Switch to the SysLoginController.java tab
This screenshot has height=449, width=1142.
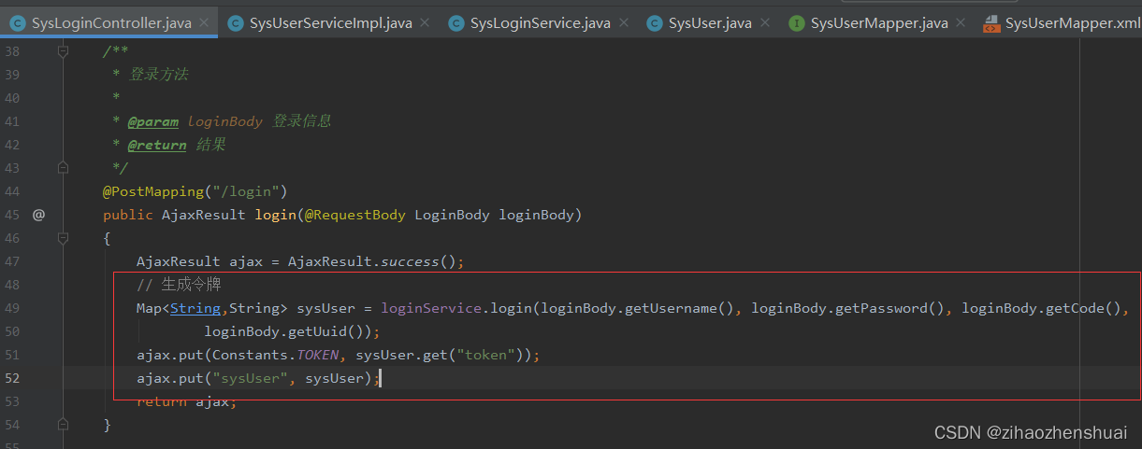pyautogui.click(x=110, y=23)
